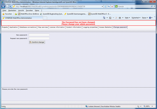The image size is (157, 109).
Task: Click 'Please provide the new password.' message
Action: click(15, 89)
